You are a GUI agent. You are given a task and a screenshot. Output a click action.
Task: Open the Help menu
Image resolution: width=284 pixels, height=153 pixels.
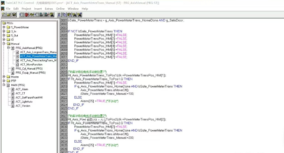point(85,9)
